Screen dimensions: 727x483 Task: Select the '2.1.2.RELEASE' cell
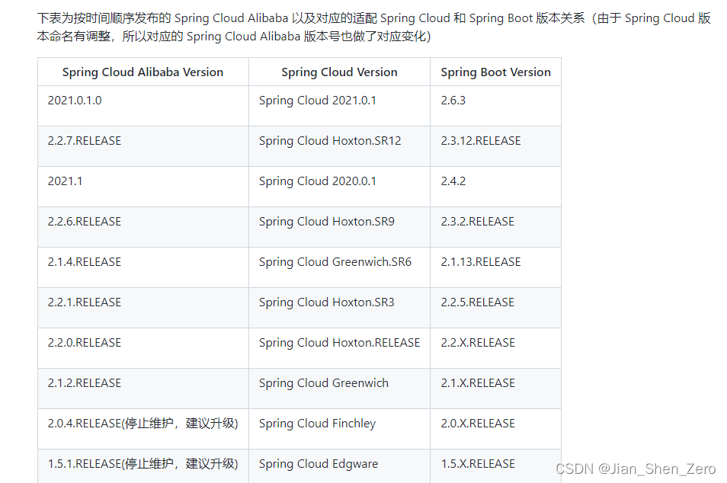[143, 388]
